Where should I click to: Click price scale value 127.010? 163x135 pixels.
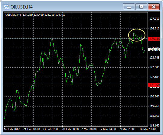[x=154, y=19]
